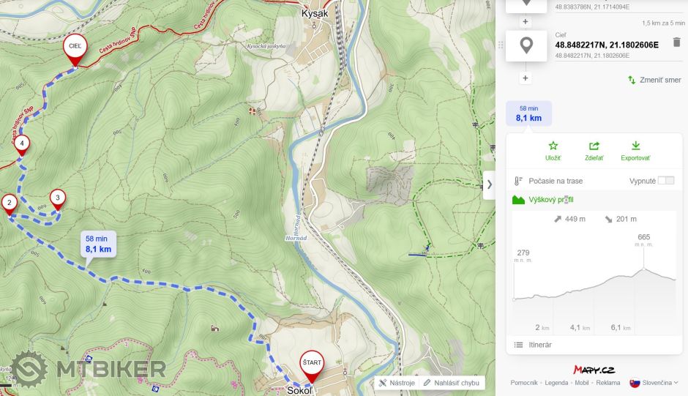Open the Slovenčina language dropdown

[654, 383]
